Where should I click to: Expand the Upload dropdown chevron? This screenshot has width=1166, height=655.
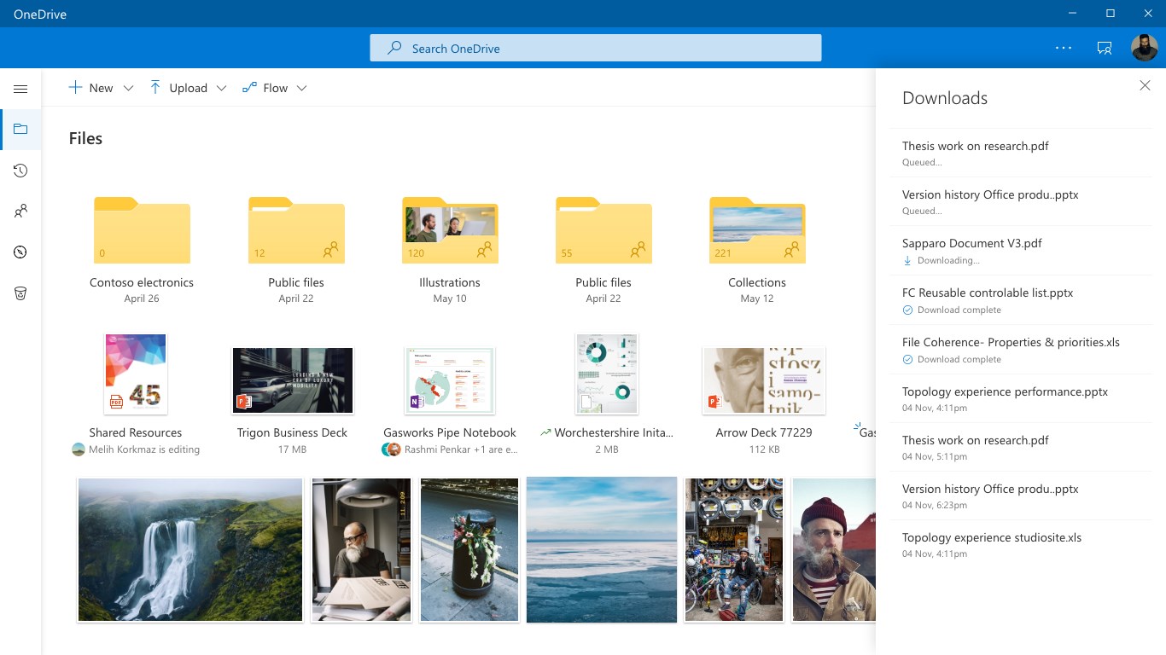click(x=221, y=88)
